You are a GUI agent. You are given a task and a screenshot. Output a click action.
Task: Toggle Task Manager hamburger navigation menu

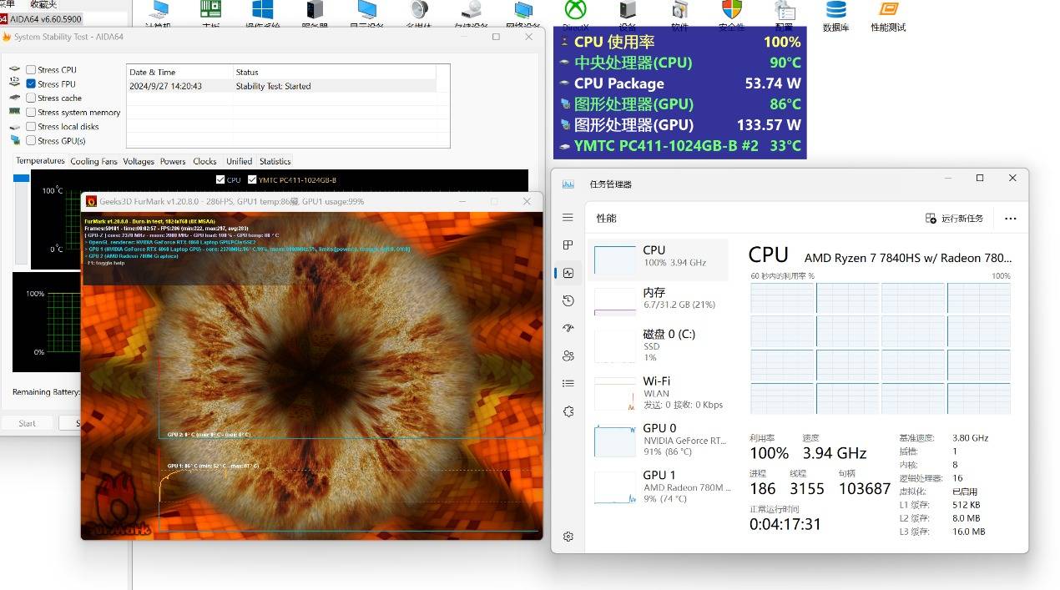(x=568, y=218)
